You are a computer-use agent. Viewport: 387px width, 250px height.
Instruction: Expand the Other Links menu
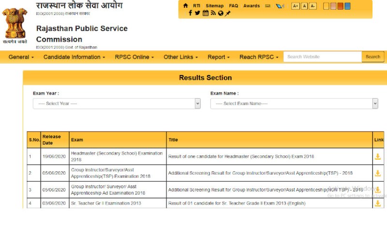[180, 57]
